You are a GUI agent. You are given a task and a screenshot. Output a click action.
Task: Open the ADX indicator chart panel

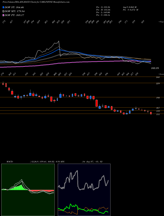click(84, 190)
